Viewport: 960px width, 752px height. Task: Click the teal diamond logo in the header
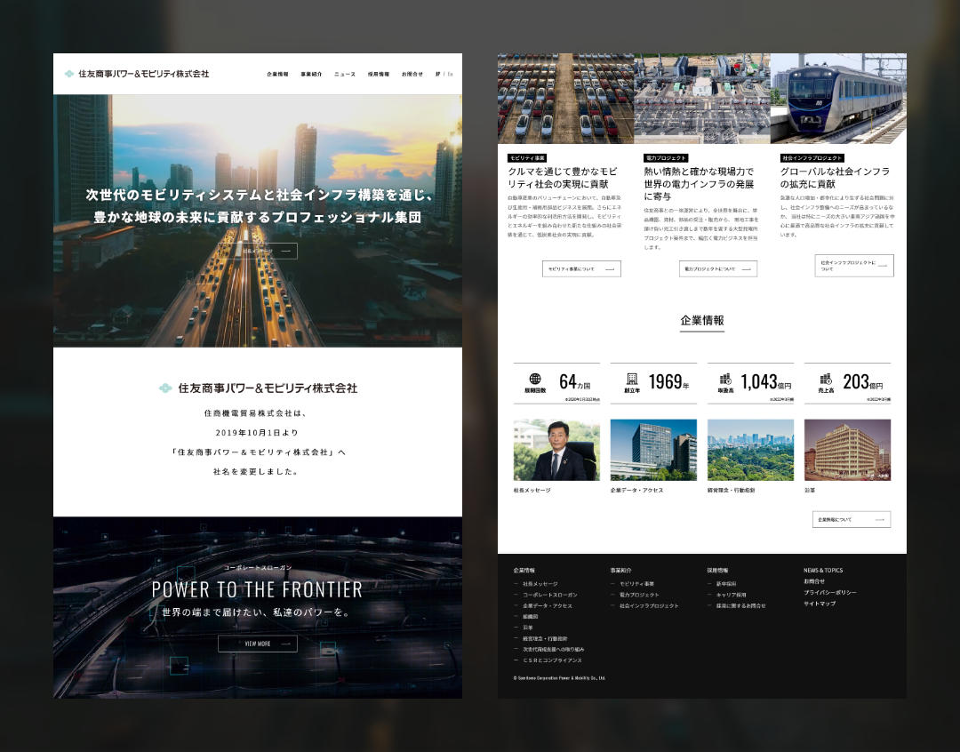(x=69, y=74)
